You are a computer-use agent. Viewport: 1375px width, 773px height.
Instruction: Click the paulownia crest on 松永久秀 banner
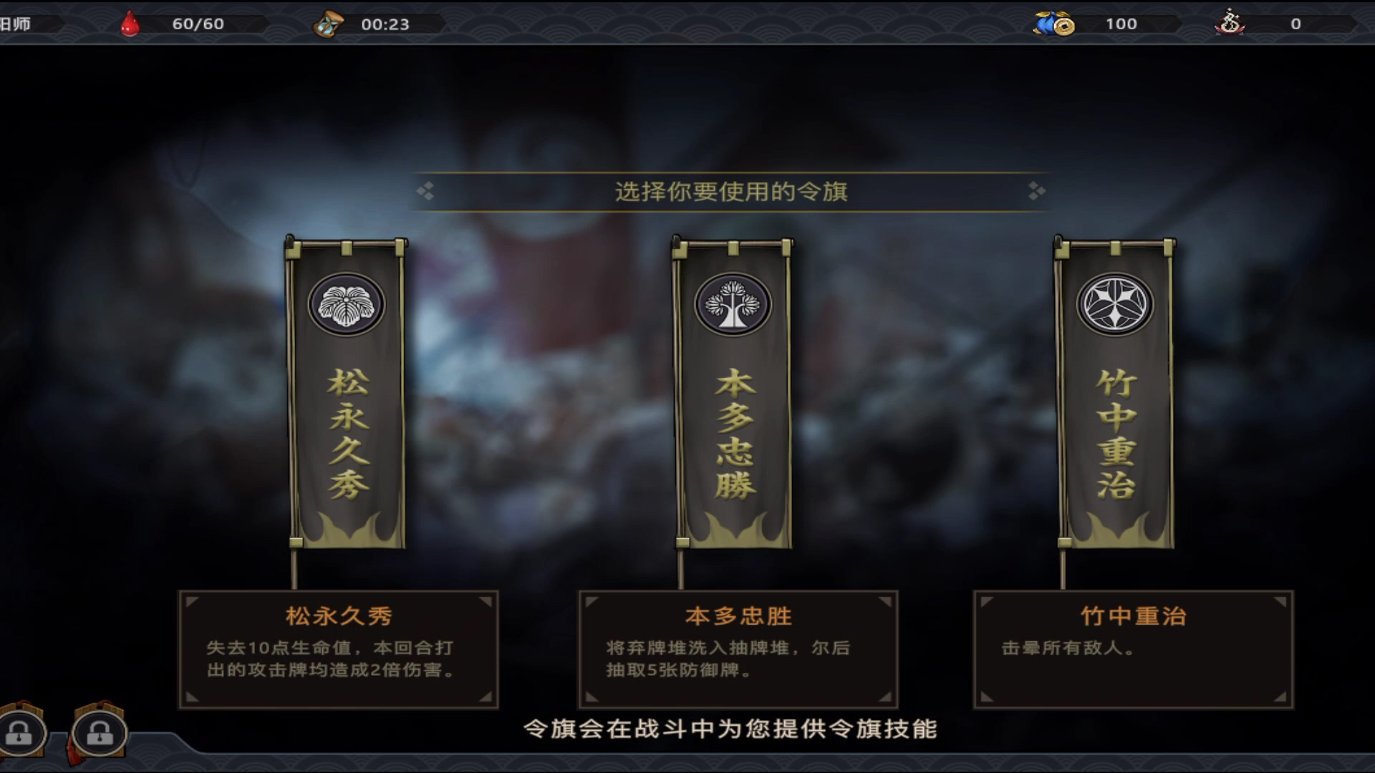pyautogui.click(x=347, y=304)
